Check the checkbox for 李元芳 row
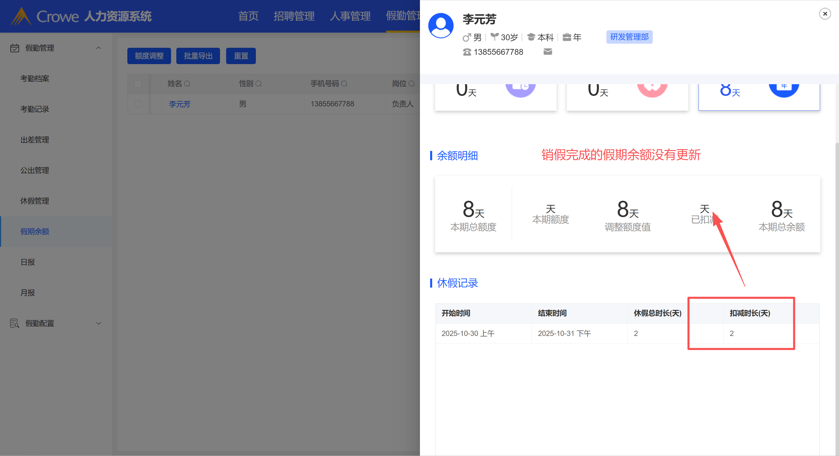Viewport: 839px width, 456px height. tap(138, 104)
